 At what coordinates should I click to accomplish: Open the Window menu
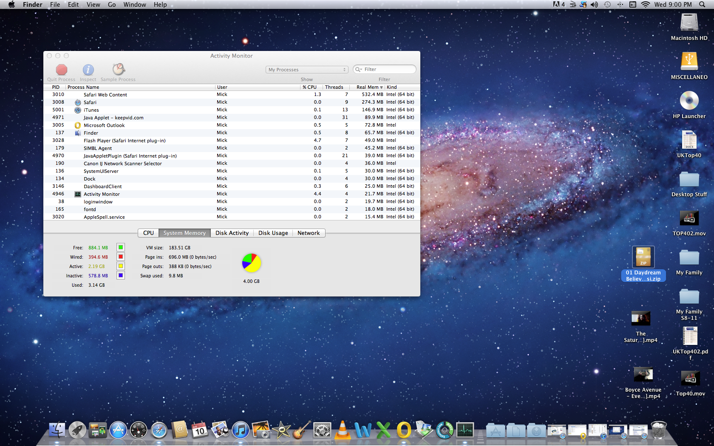click(x=134, y=5)
